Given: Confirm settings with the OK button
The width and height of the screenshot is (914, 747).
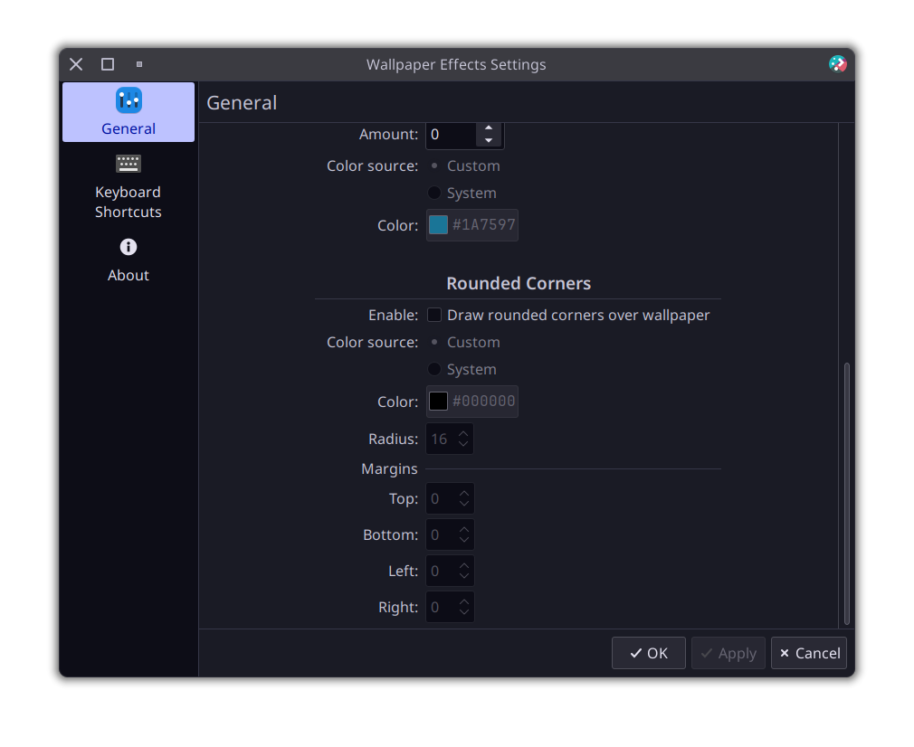Looking at the screenshot, I should [648, 653].
